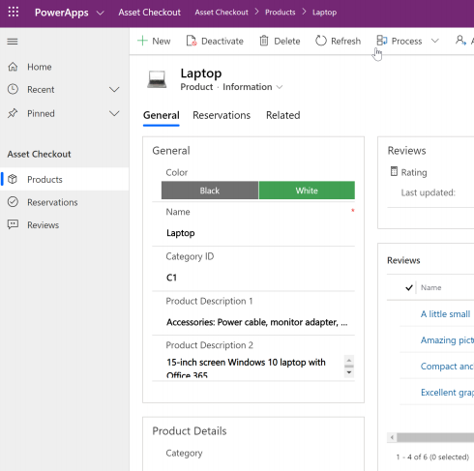Click the Name input field with Laptop
Screen dimensions: 474x471
coord(253,233)
